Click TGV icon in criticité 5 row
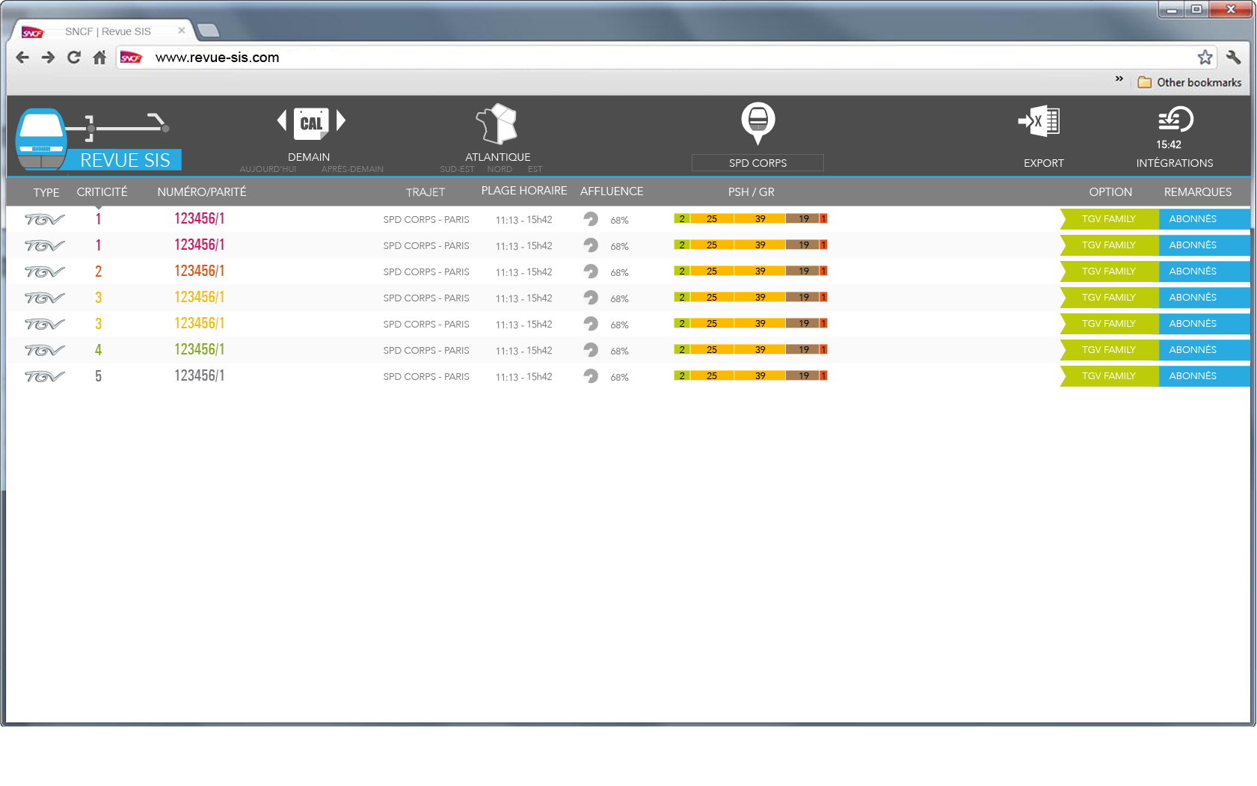This screenshot has height=786, width=1257. [x=45, y=376]
